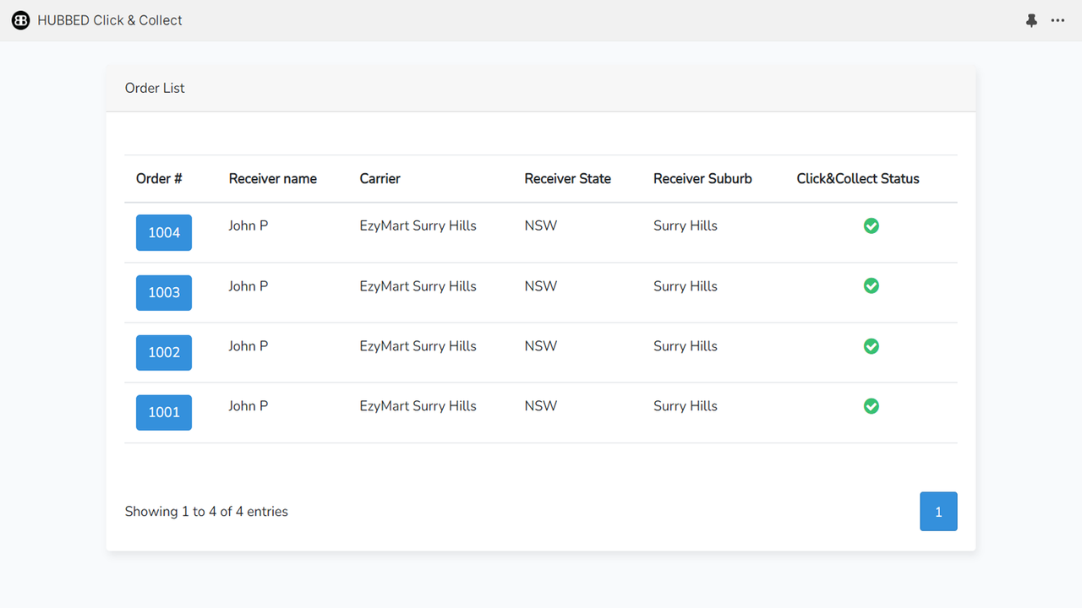The width and height of the screenshot is (1082, 608).
Task: Click Surry Hills suburb in order 1002 row
Action: click(x=686, y=346)
